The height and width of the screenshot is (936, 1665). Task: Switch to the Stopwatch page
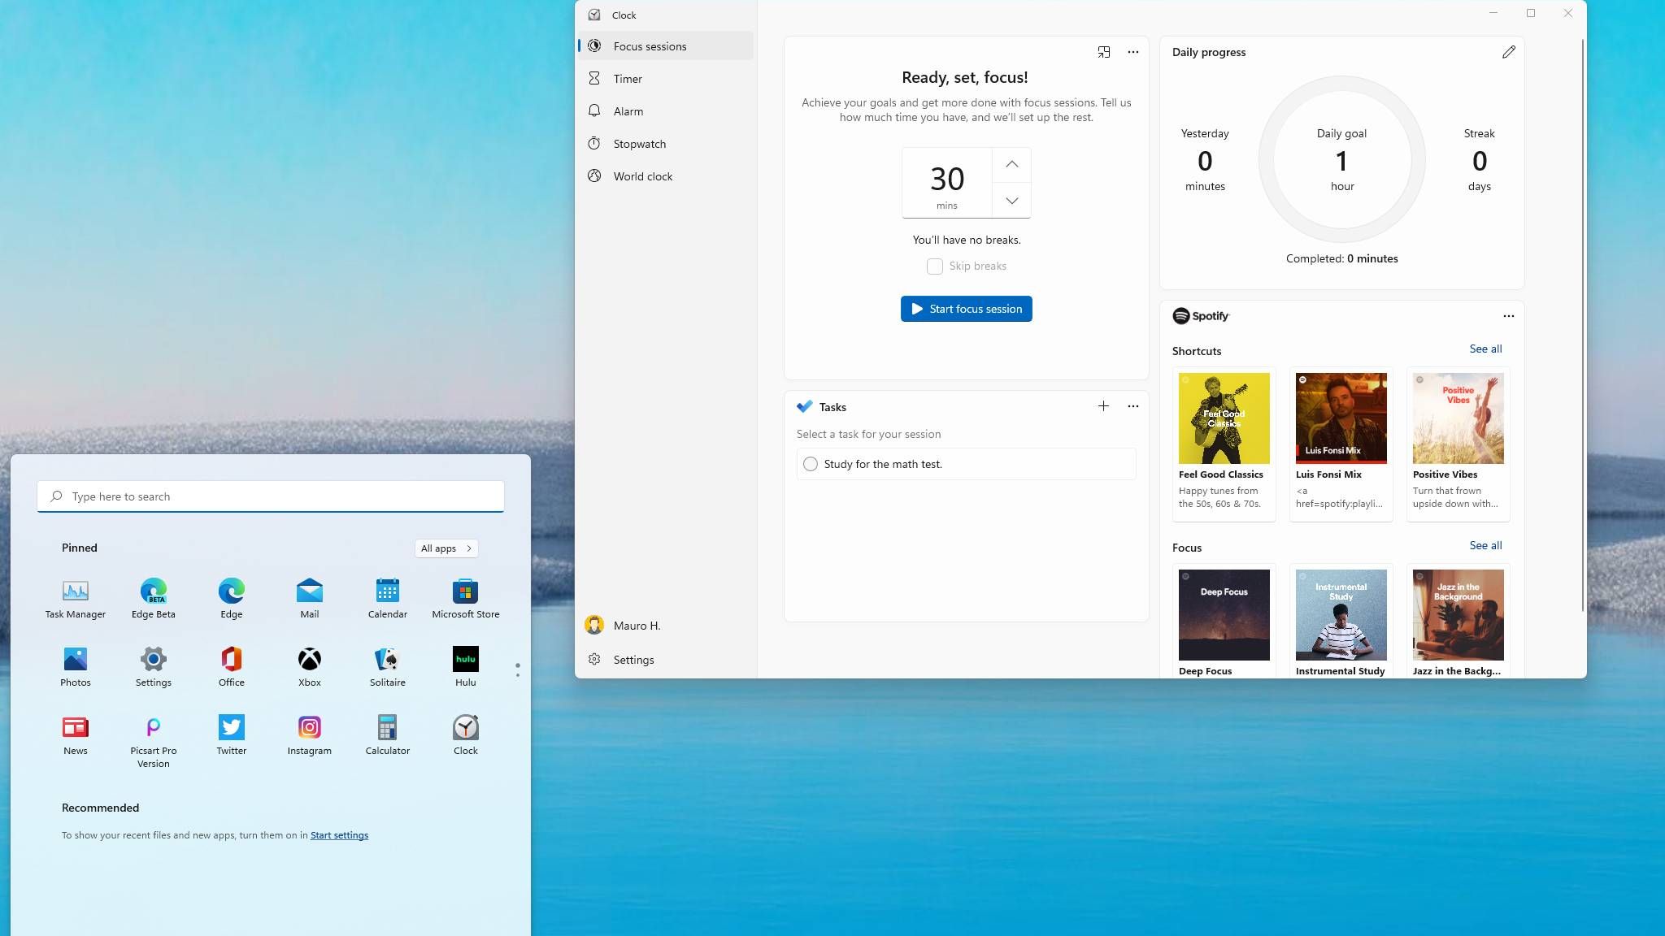[639, 144]
